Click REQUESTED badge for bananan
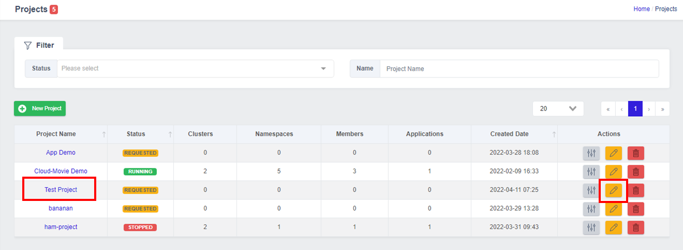683x250 pixels. click(x=140, y=209)
